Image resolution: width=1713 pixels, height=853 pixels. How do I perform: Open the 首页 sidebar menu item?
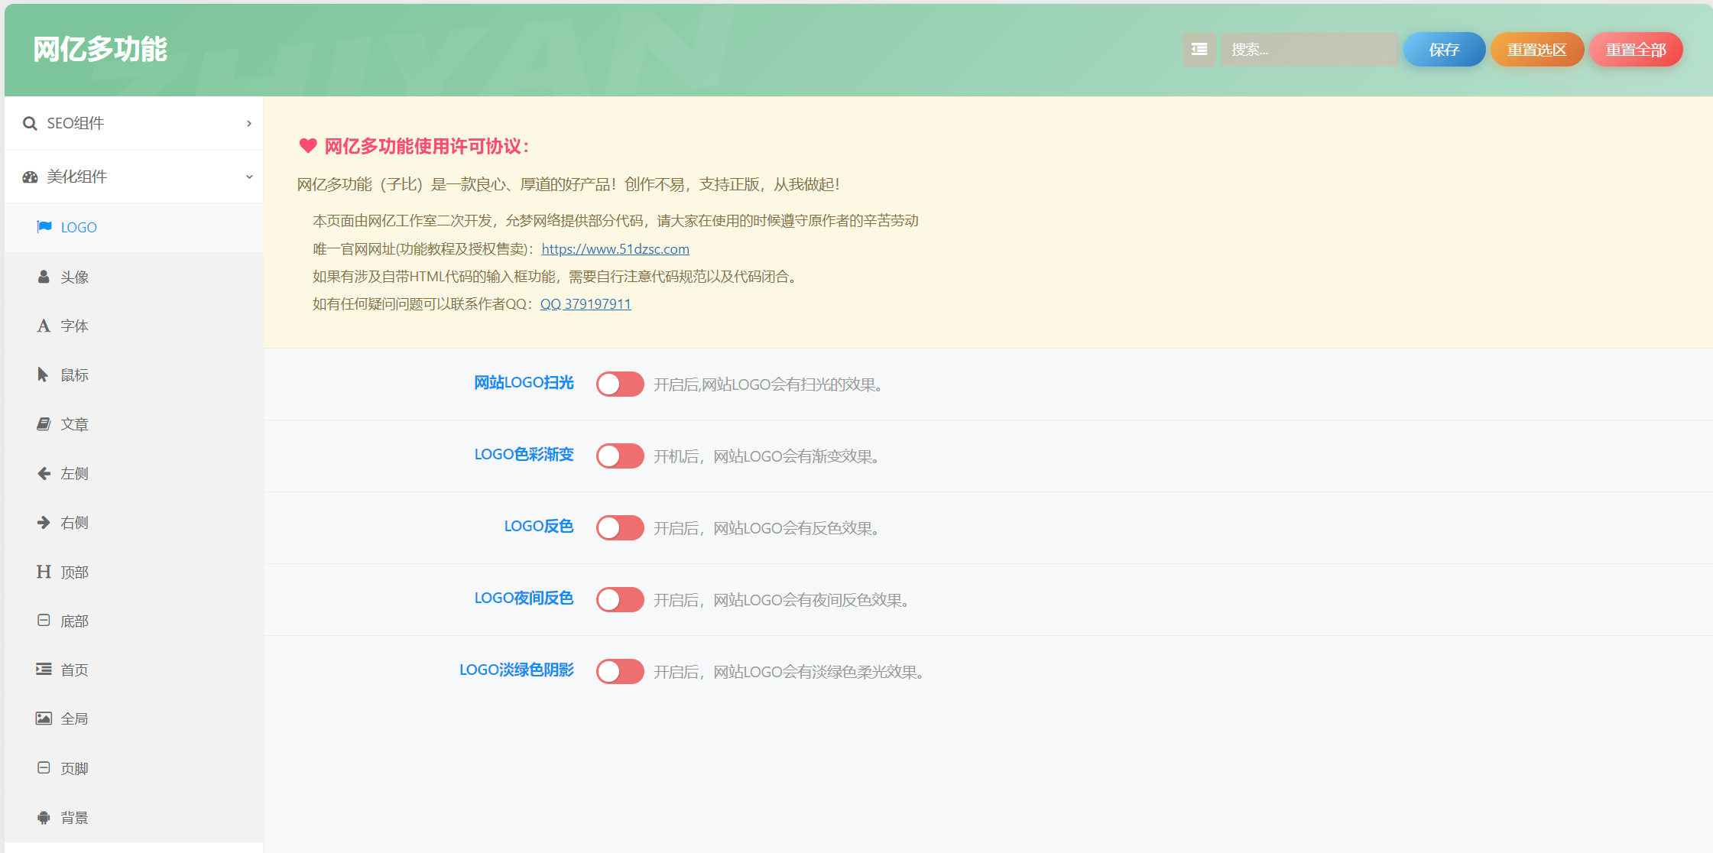[74, 670]
